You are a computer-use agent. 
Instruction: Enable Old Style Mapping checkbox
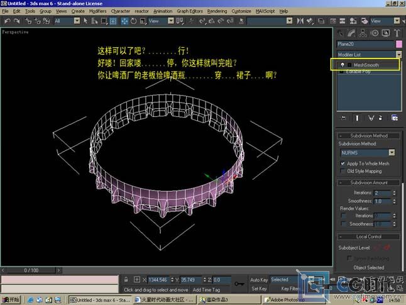click(343, 171)
